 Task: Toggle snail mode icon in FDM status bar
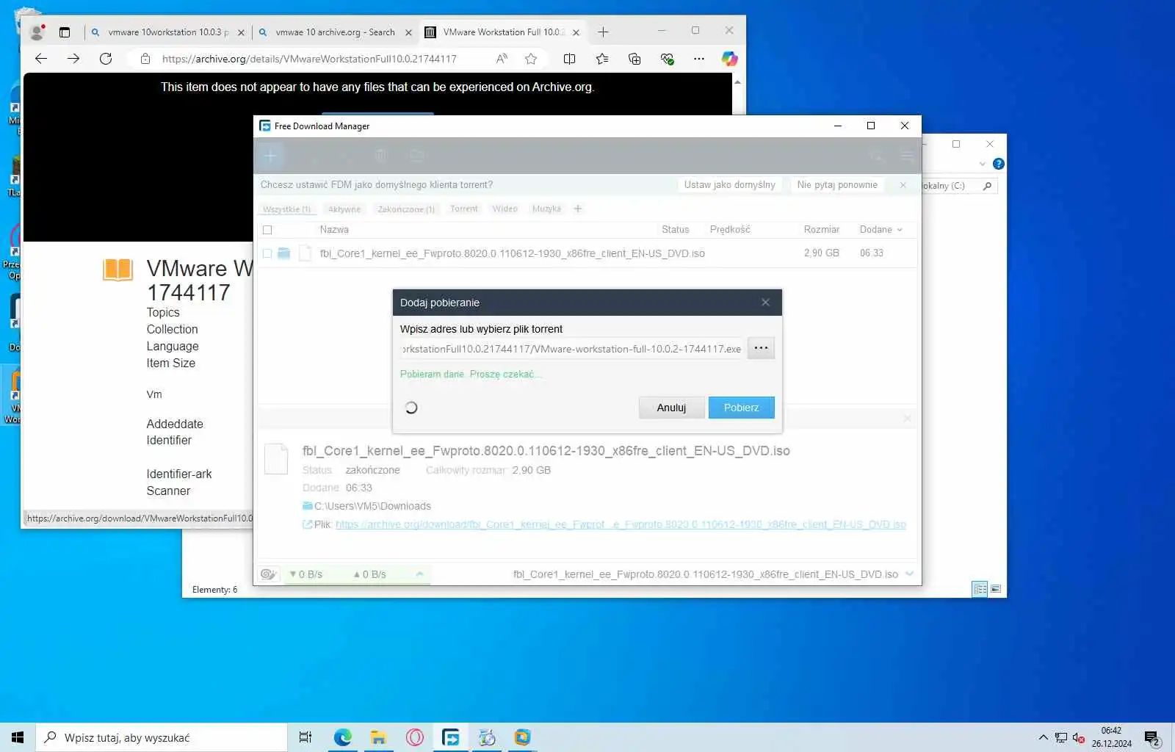[x=268, y=574]
